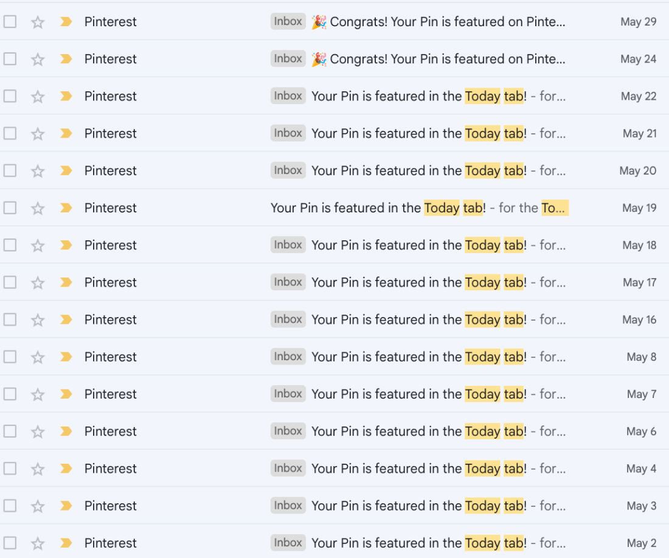Toggle importance marker on May 20 email
The height and width of the screenshot is (558, 669).
(66, 171)
